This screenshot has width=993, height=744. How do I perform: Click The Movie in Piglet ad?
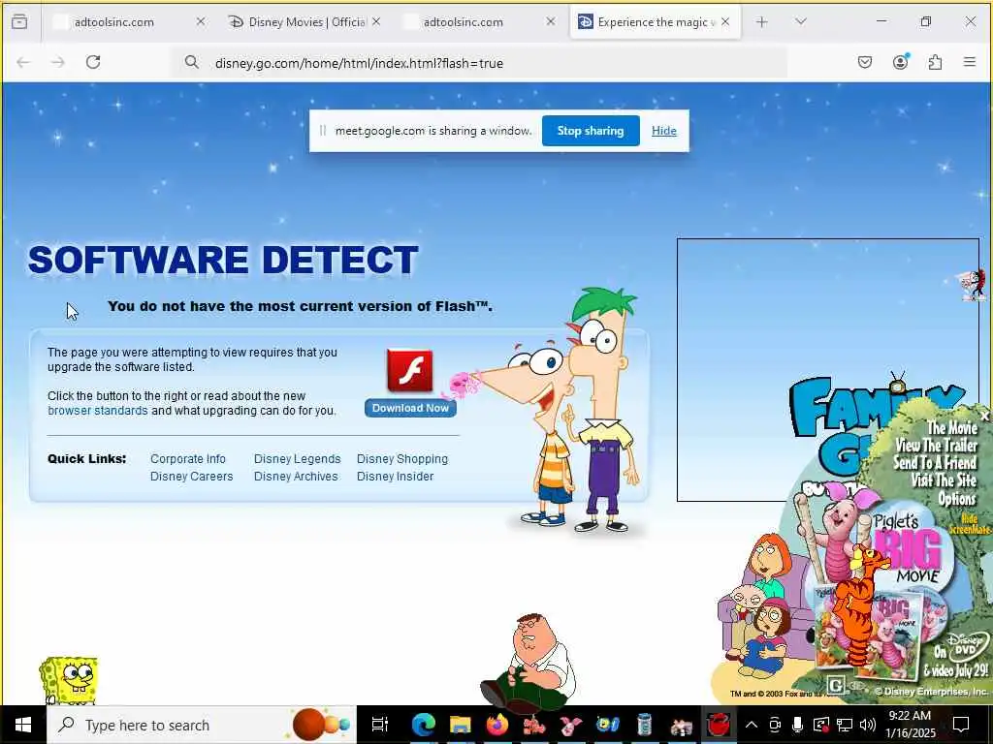(952, 427)
